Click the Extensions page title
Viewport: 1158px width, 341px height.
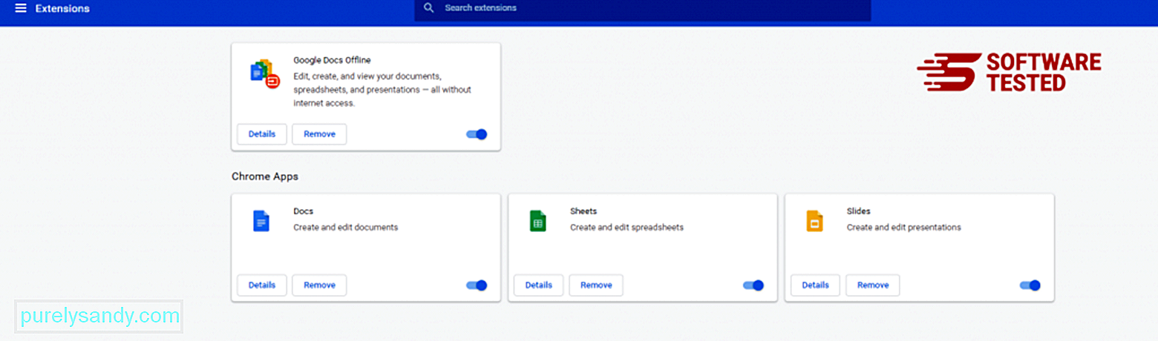(x=62, y=9)
